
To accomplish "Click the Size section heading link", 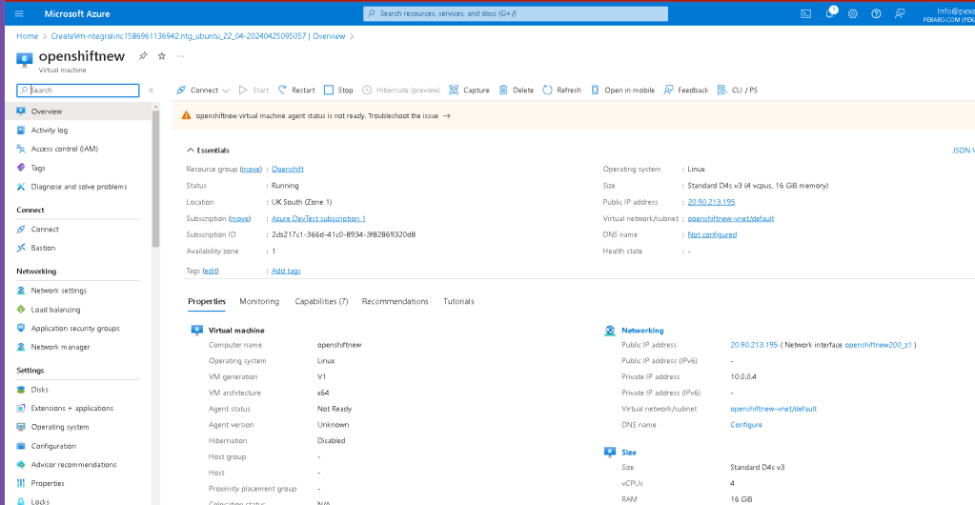I will 629,453.
